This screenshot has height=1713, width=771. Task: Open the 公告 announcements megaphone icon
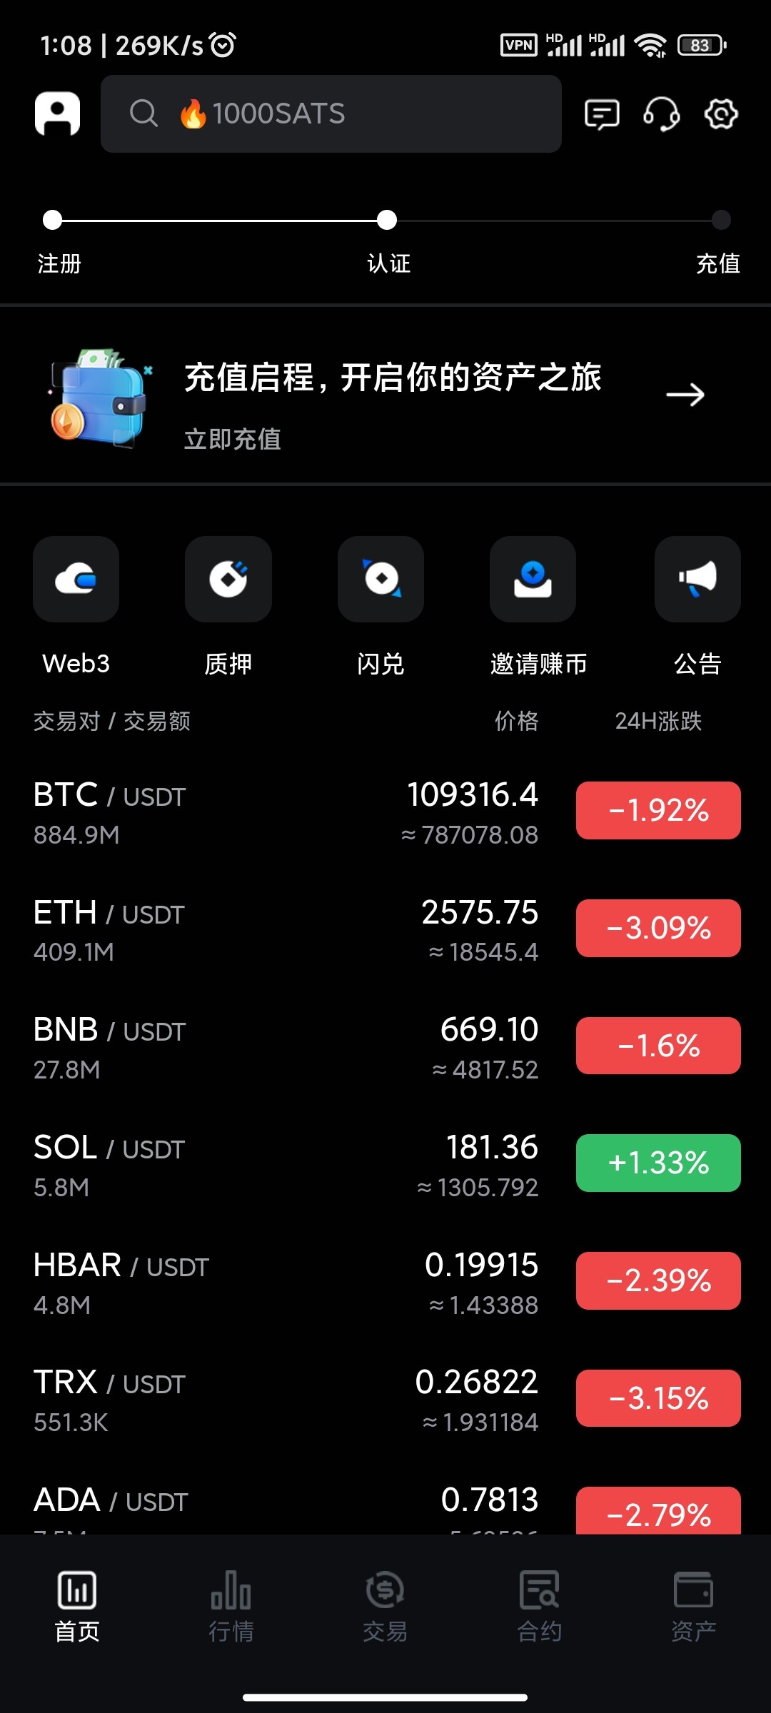pyautogui.click(x=697, y=579)
